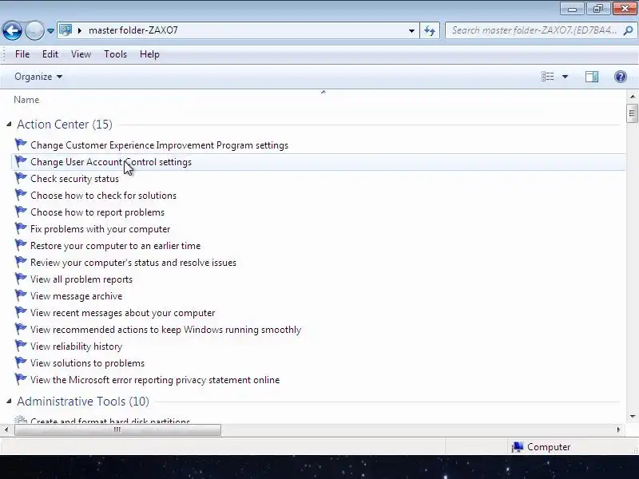639x479 pixels.
Task: Click the magnifying glass search icon
Action: [x=628, y=30]
